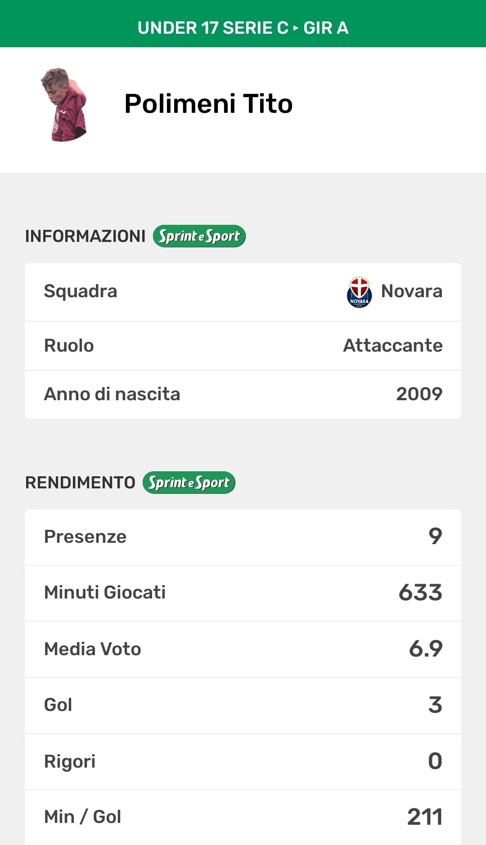This screenshot has height=845, width=486.
Task: Select the Rigori stat row
Action: click(243, 761)
